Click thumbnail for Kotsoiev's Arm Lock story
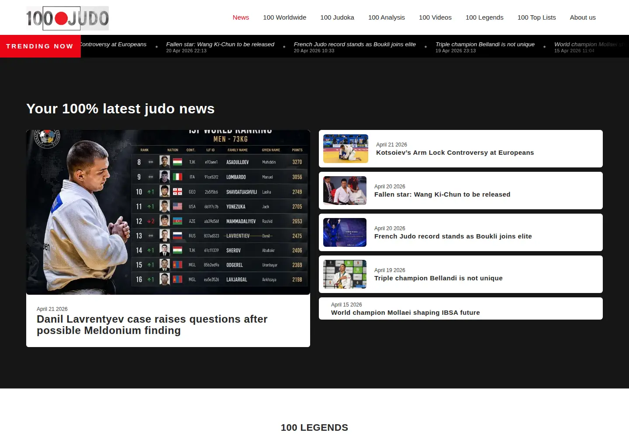Screen dimensions: 629x436 (x=346, y=149)
